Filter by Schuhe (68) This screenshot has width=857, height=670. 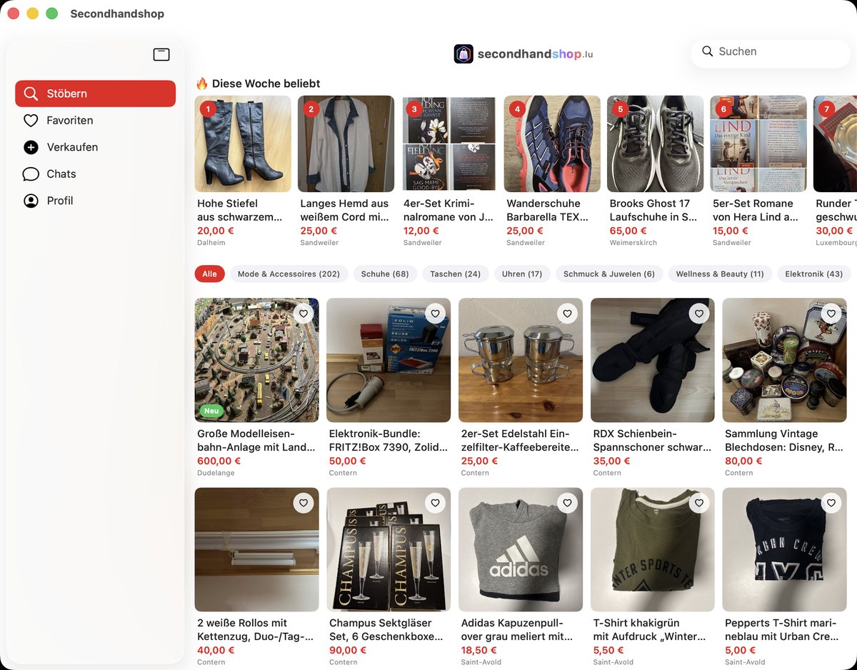(385, 274)
